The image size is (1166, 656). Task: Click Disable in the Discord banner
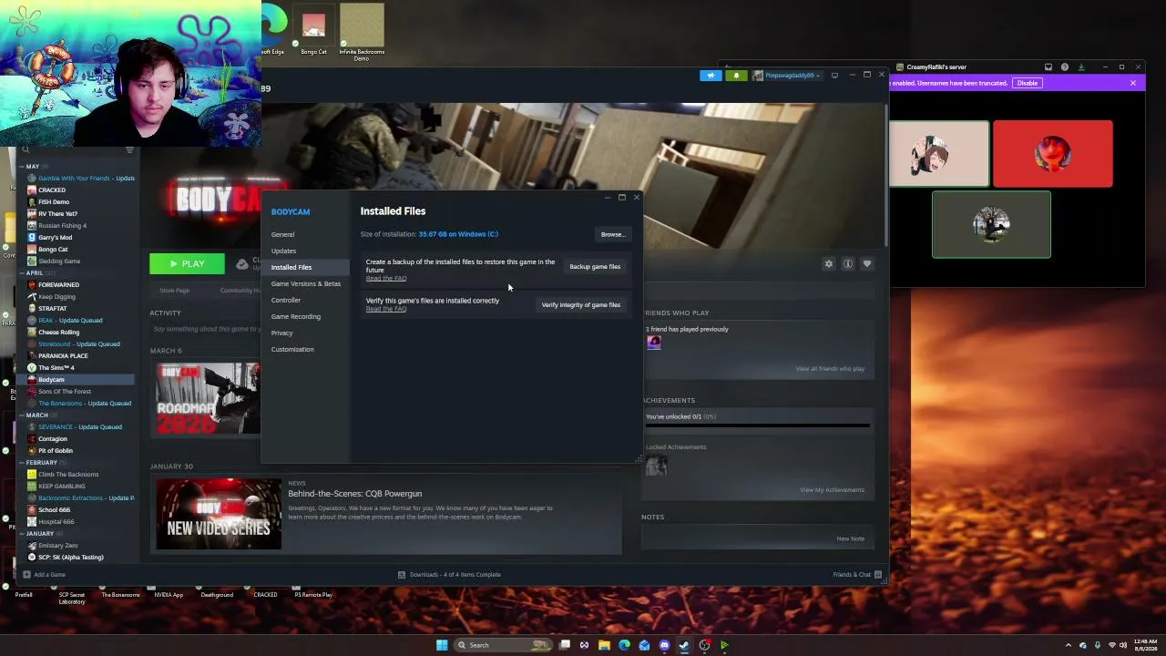click(x=1028, y=83)
